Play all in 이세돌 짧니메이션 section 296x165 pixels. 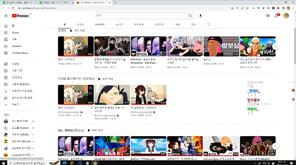coord(106,79)
